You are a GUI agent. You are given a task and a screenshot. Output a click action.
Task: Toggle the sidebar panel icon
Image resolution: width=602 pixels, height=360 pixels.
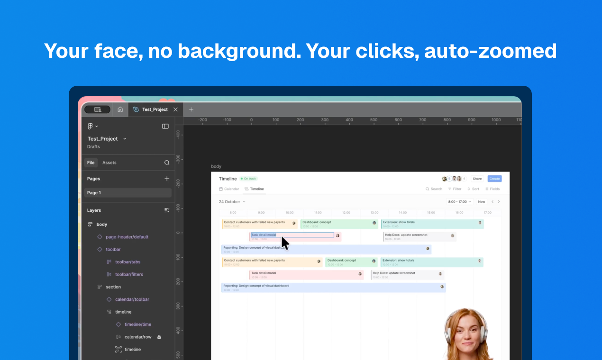point(165,126)
